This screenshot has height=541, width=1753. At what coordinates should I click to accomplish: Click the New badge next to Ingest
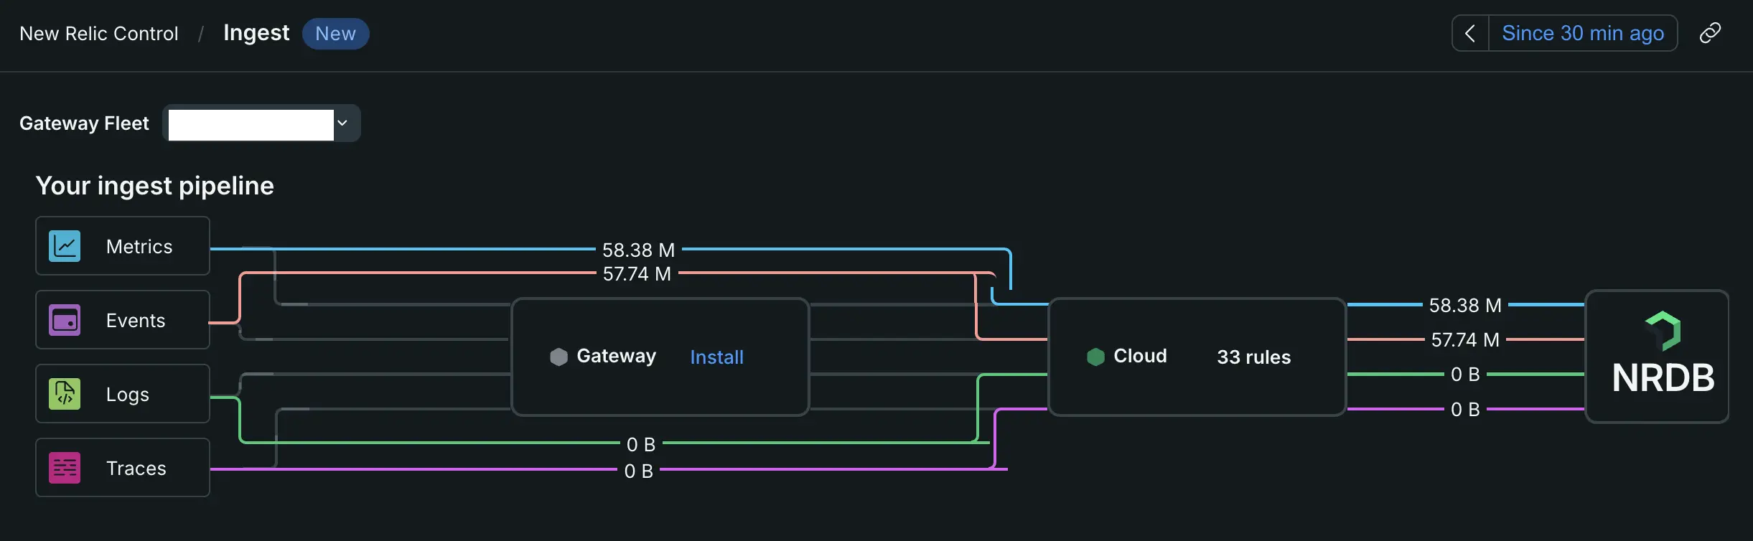click(x=335, y=34)
